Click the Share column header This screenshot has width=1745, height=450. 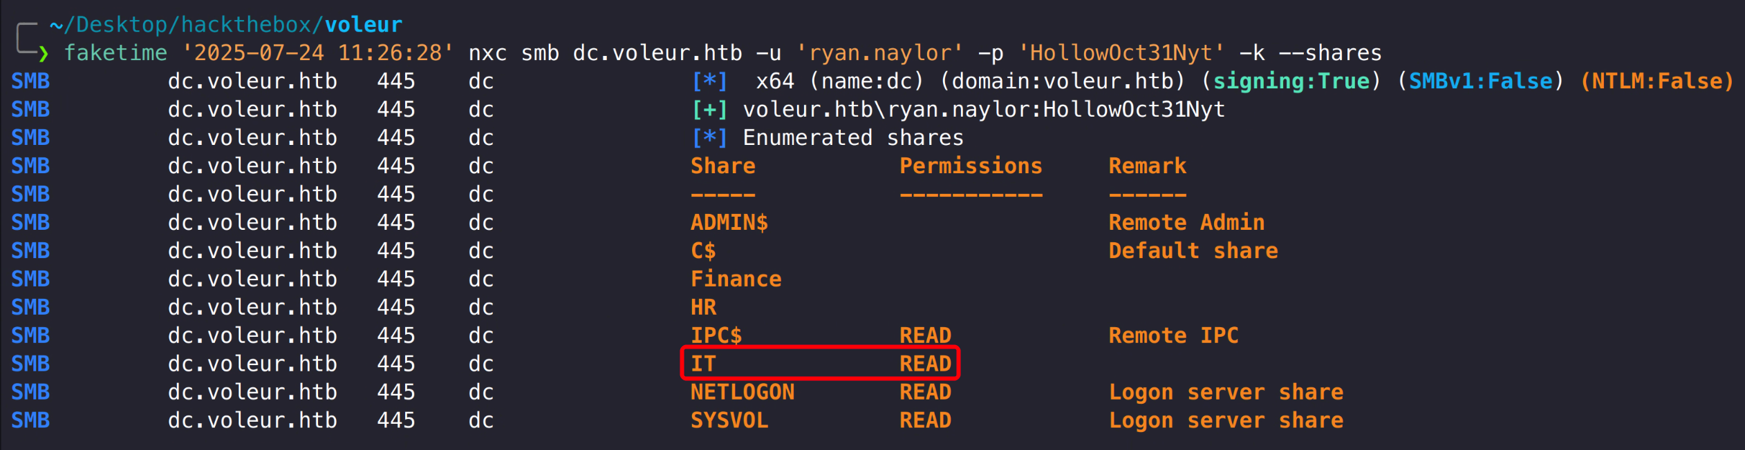[x=722, y=166]
